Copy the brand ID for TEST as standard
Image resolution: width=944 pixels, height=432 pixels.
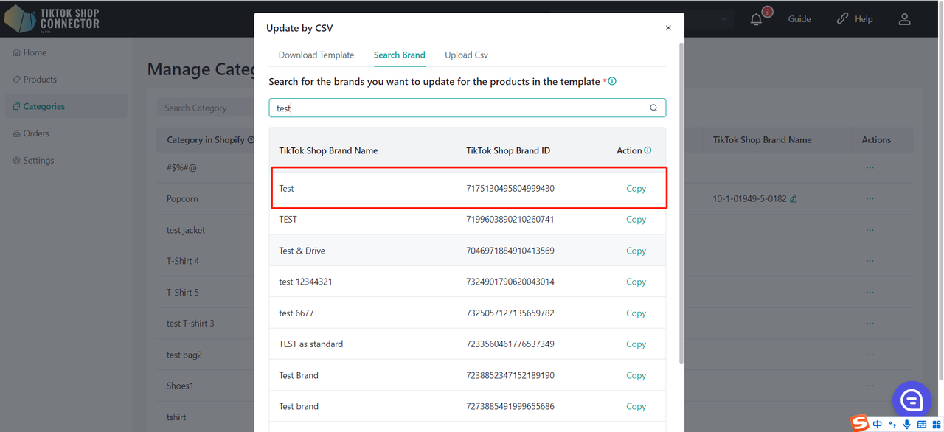[x=636, y=344]
